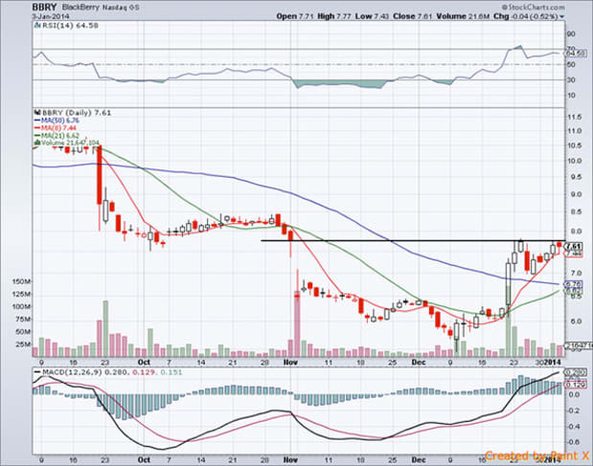Click the 6.76 MA(50) price tag on axis
This screenshot has width=593, height=466.
(574, 284)
